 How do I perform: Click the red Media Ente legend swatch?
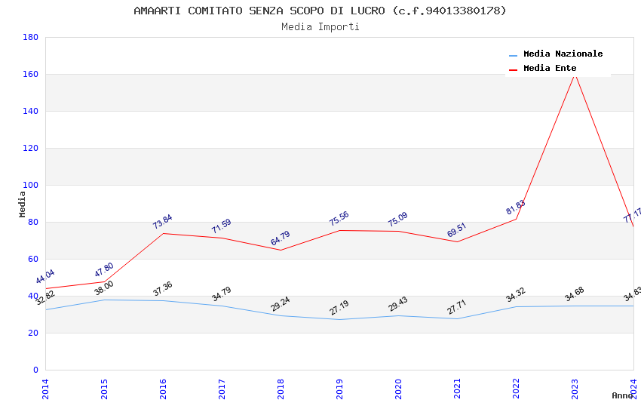pyautogui.click(x=513, y=69)
